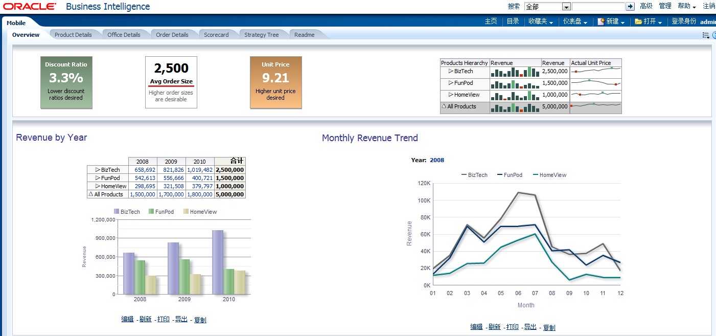Click the BizTech legend swatch in bar chart
The height and width of the screenshot is (336, 716).
click(117, 212)
